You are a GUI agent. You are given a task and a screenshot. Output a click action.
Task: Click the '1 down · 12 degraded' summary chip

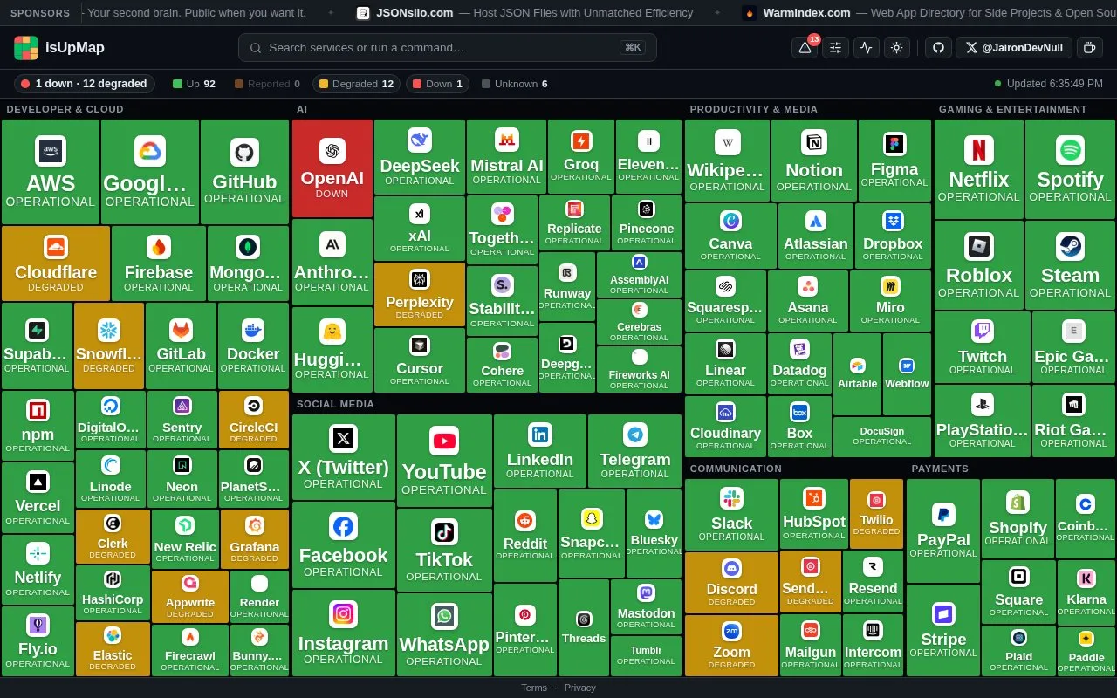click(x=85, y=84)
